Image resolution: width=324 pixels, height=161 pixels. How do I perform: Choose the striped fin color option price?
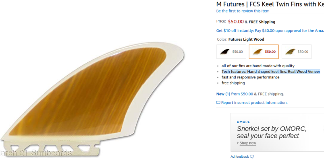tap(303, 52)
